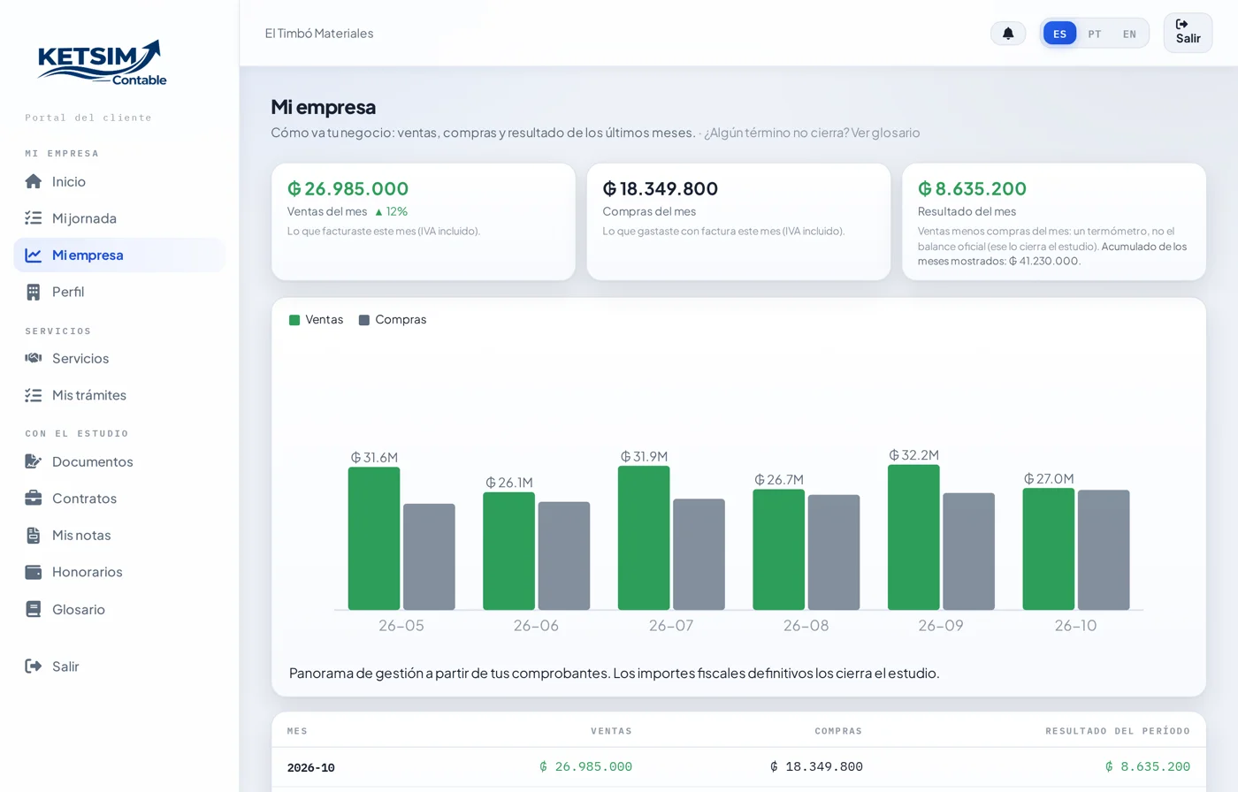Click the El Timbó Materiales company name
This screenshot has width=1238, height=792.
point(319,34)
